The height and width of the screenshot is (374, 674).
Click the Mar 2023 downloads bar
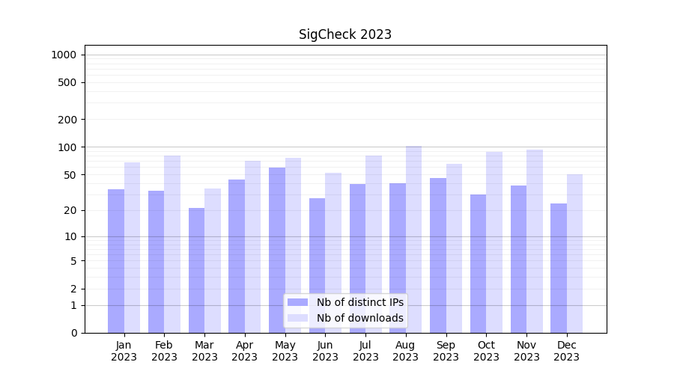coord(213,260)
